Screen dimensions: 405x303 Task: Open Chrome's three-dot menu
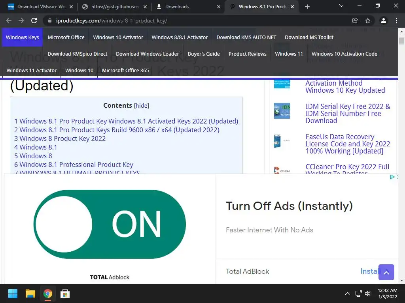(x=396, y=21)
